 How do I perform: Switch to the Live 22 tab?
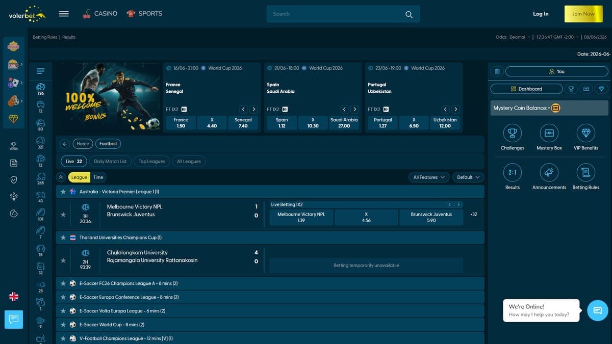click(x=73, y=162)
